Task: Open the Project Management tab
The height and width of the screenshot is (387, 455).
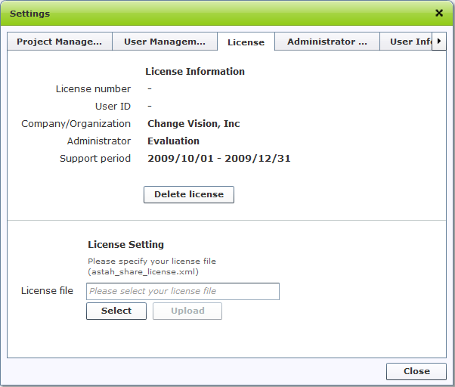Action: point(60,42)
